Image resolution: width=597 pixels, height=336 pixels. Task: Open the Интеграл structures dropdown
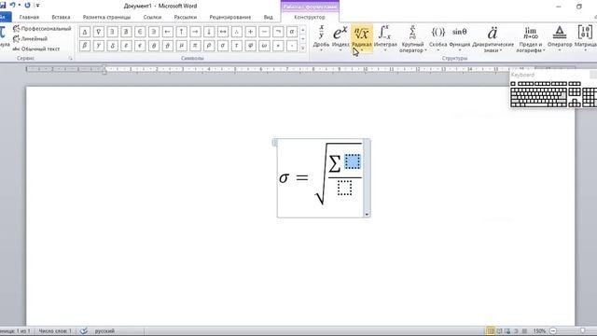pyautogui.click(x=385, y=38)
